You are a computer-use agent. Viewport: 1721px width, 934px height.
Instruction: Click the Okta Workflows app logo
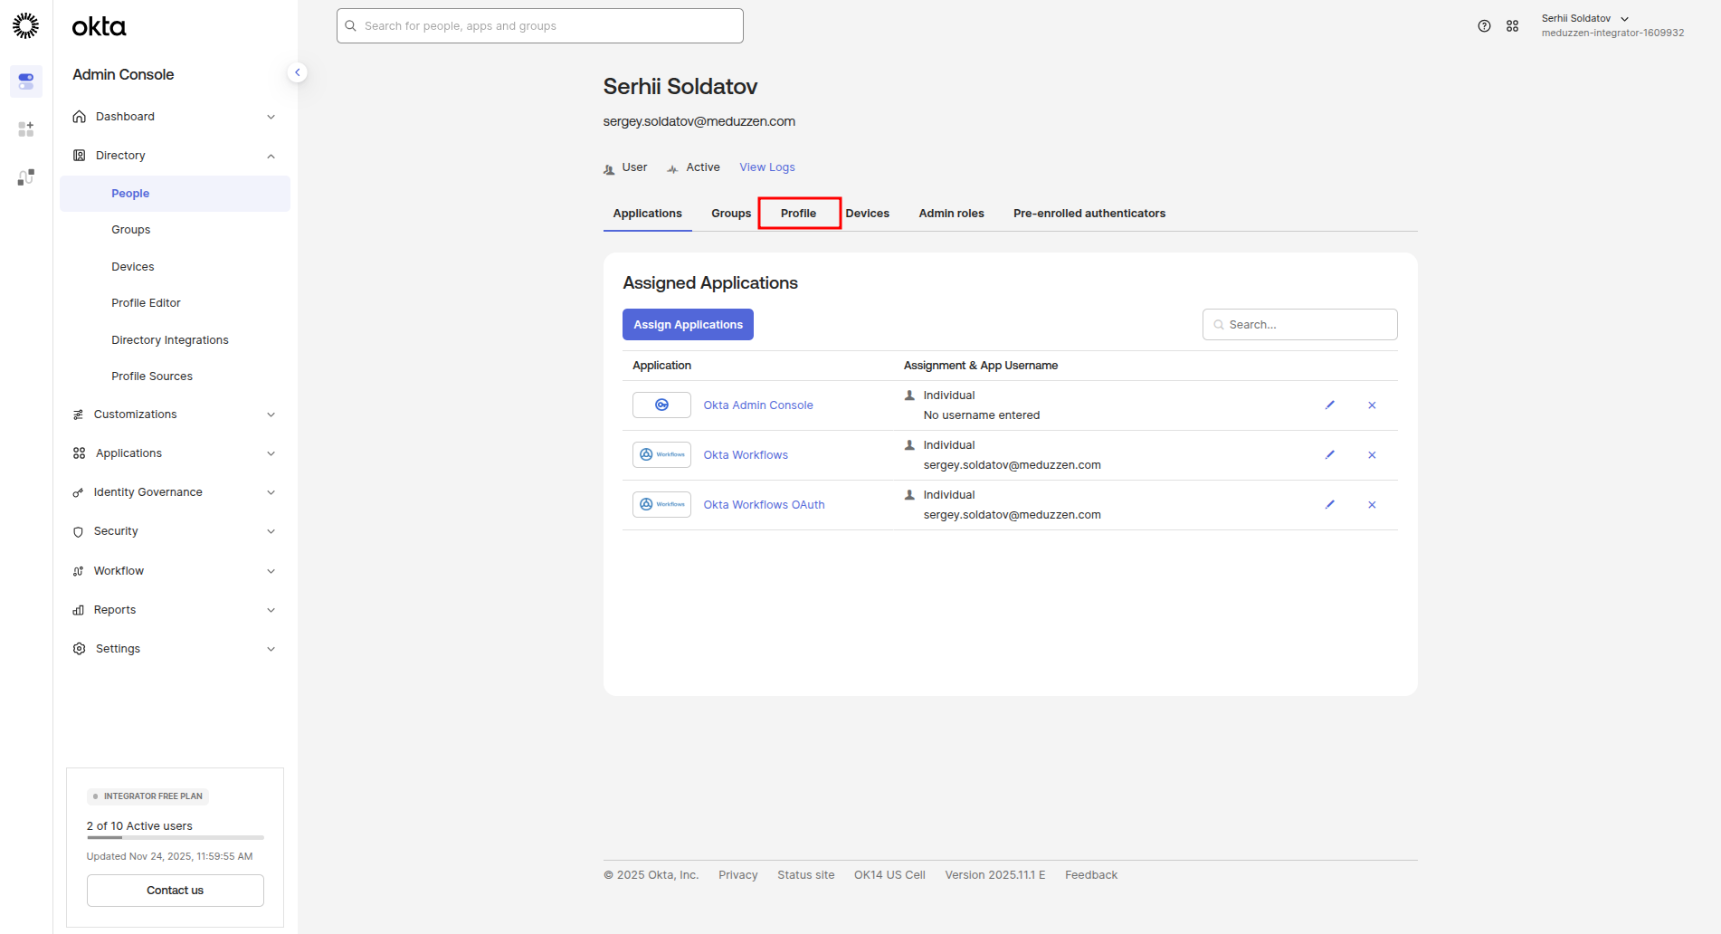pos(661,455)
